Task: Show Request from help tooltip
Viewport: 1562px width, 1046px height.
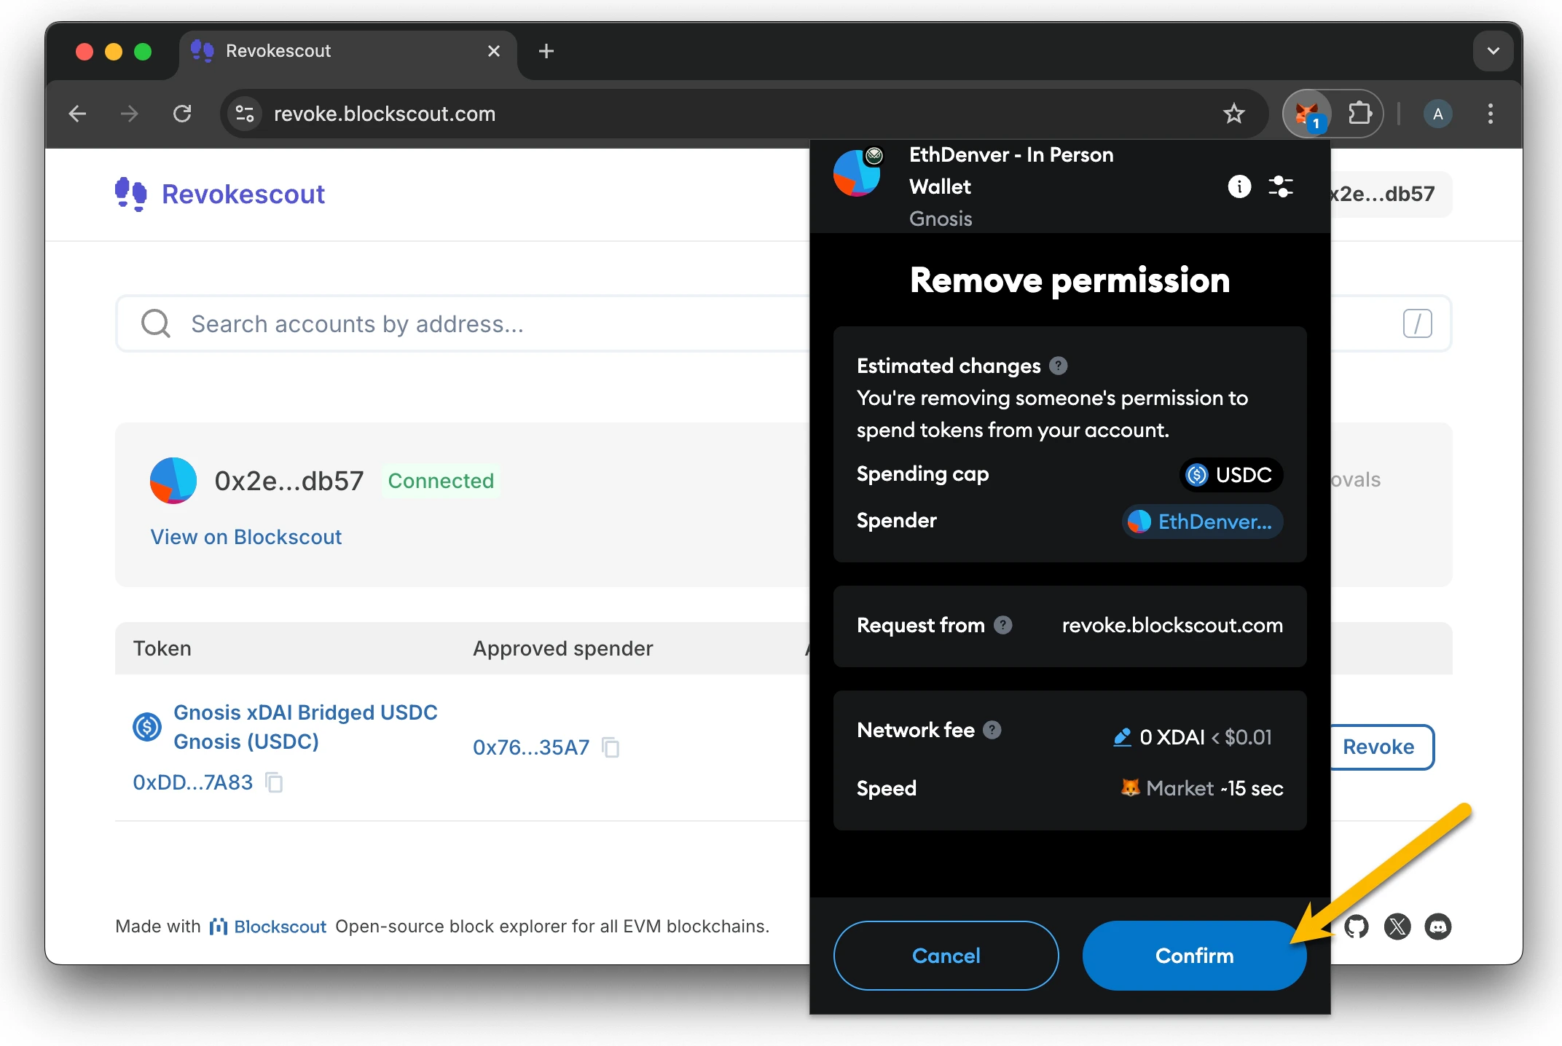Action: click(x=1003, y=625)
